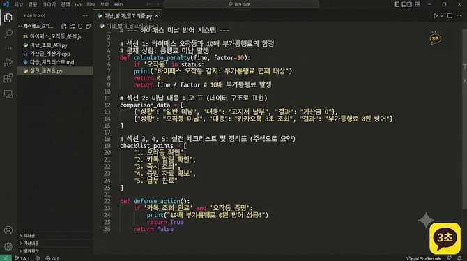The height and width of the screenshot is (261, 467).
Task: Run the Python file with play icon
Action: [x=436, y=15]
